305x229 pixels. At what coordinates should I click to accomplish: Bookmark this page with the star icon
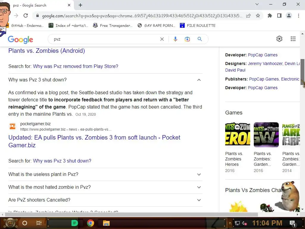click(258, 16)
